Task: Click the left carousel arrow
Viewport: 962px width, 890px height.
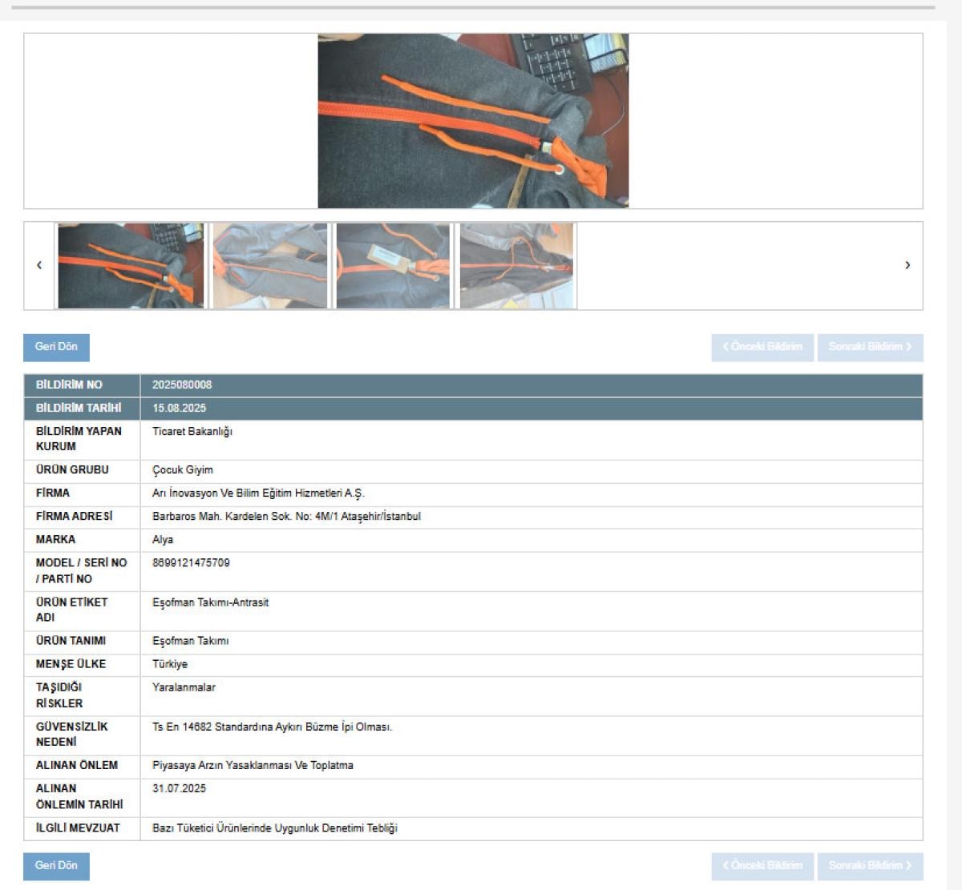Action: click(x=39, y=265)
